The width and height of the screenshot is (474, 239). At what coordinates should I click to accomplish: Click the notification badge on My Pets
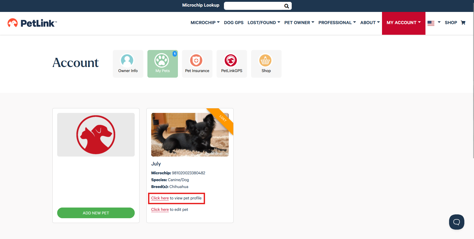pos(175,54)
